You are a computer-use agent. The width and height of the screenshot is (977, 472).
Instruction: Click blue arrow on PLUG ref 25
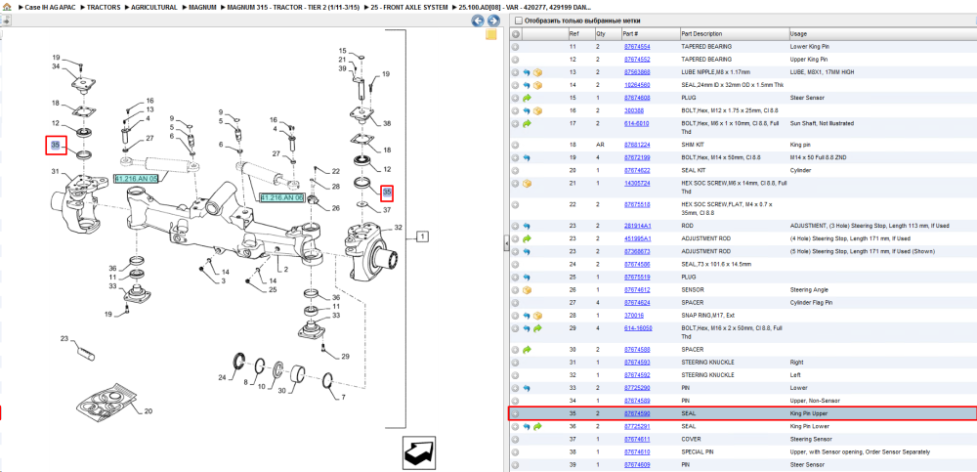click(x=527, y=277)
